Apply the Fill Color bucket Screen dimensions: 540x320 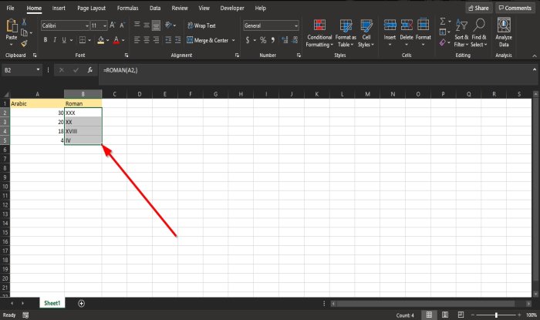pyautogui.click(x=100, y=40)
